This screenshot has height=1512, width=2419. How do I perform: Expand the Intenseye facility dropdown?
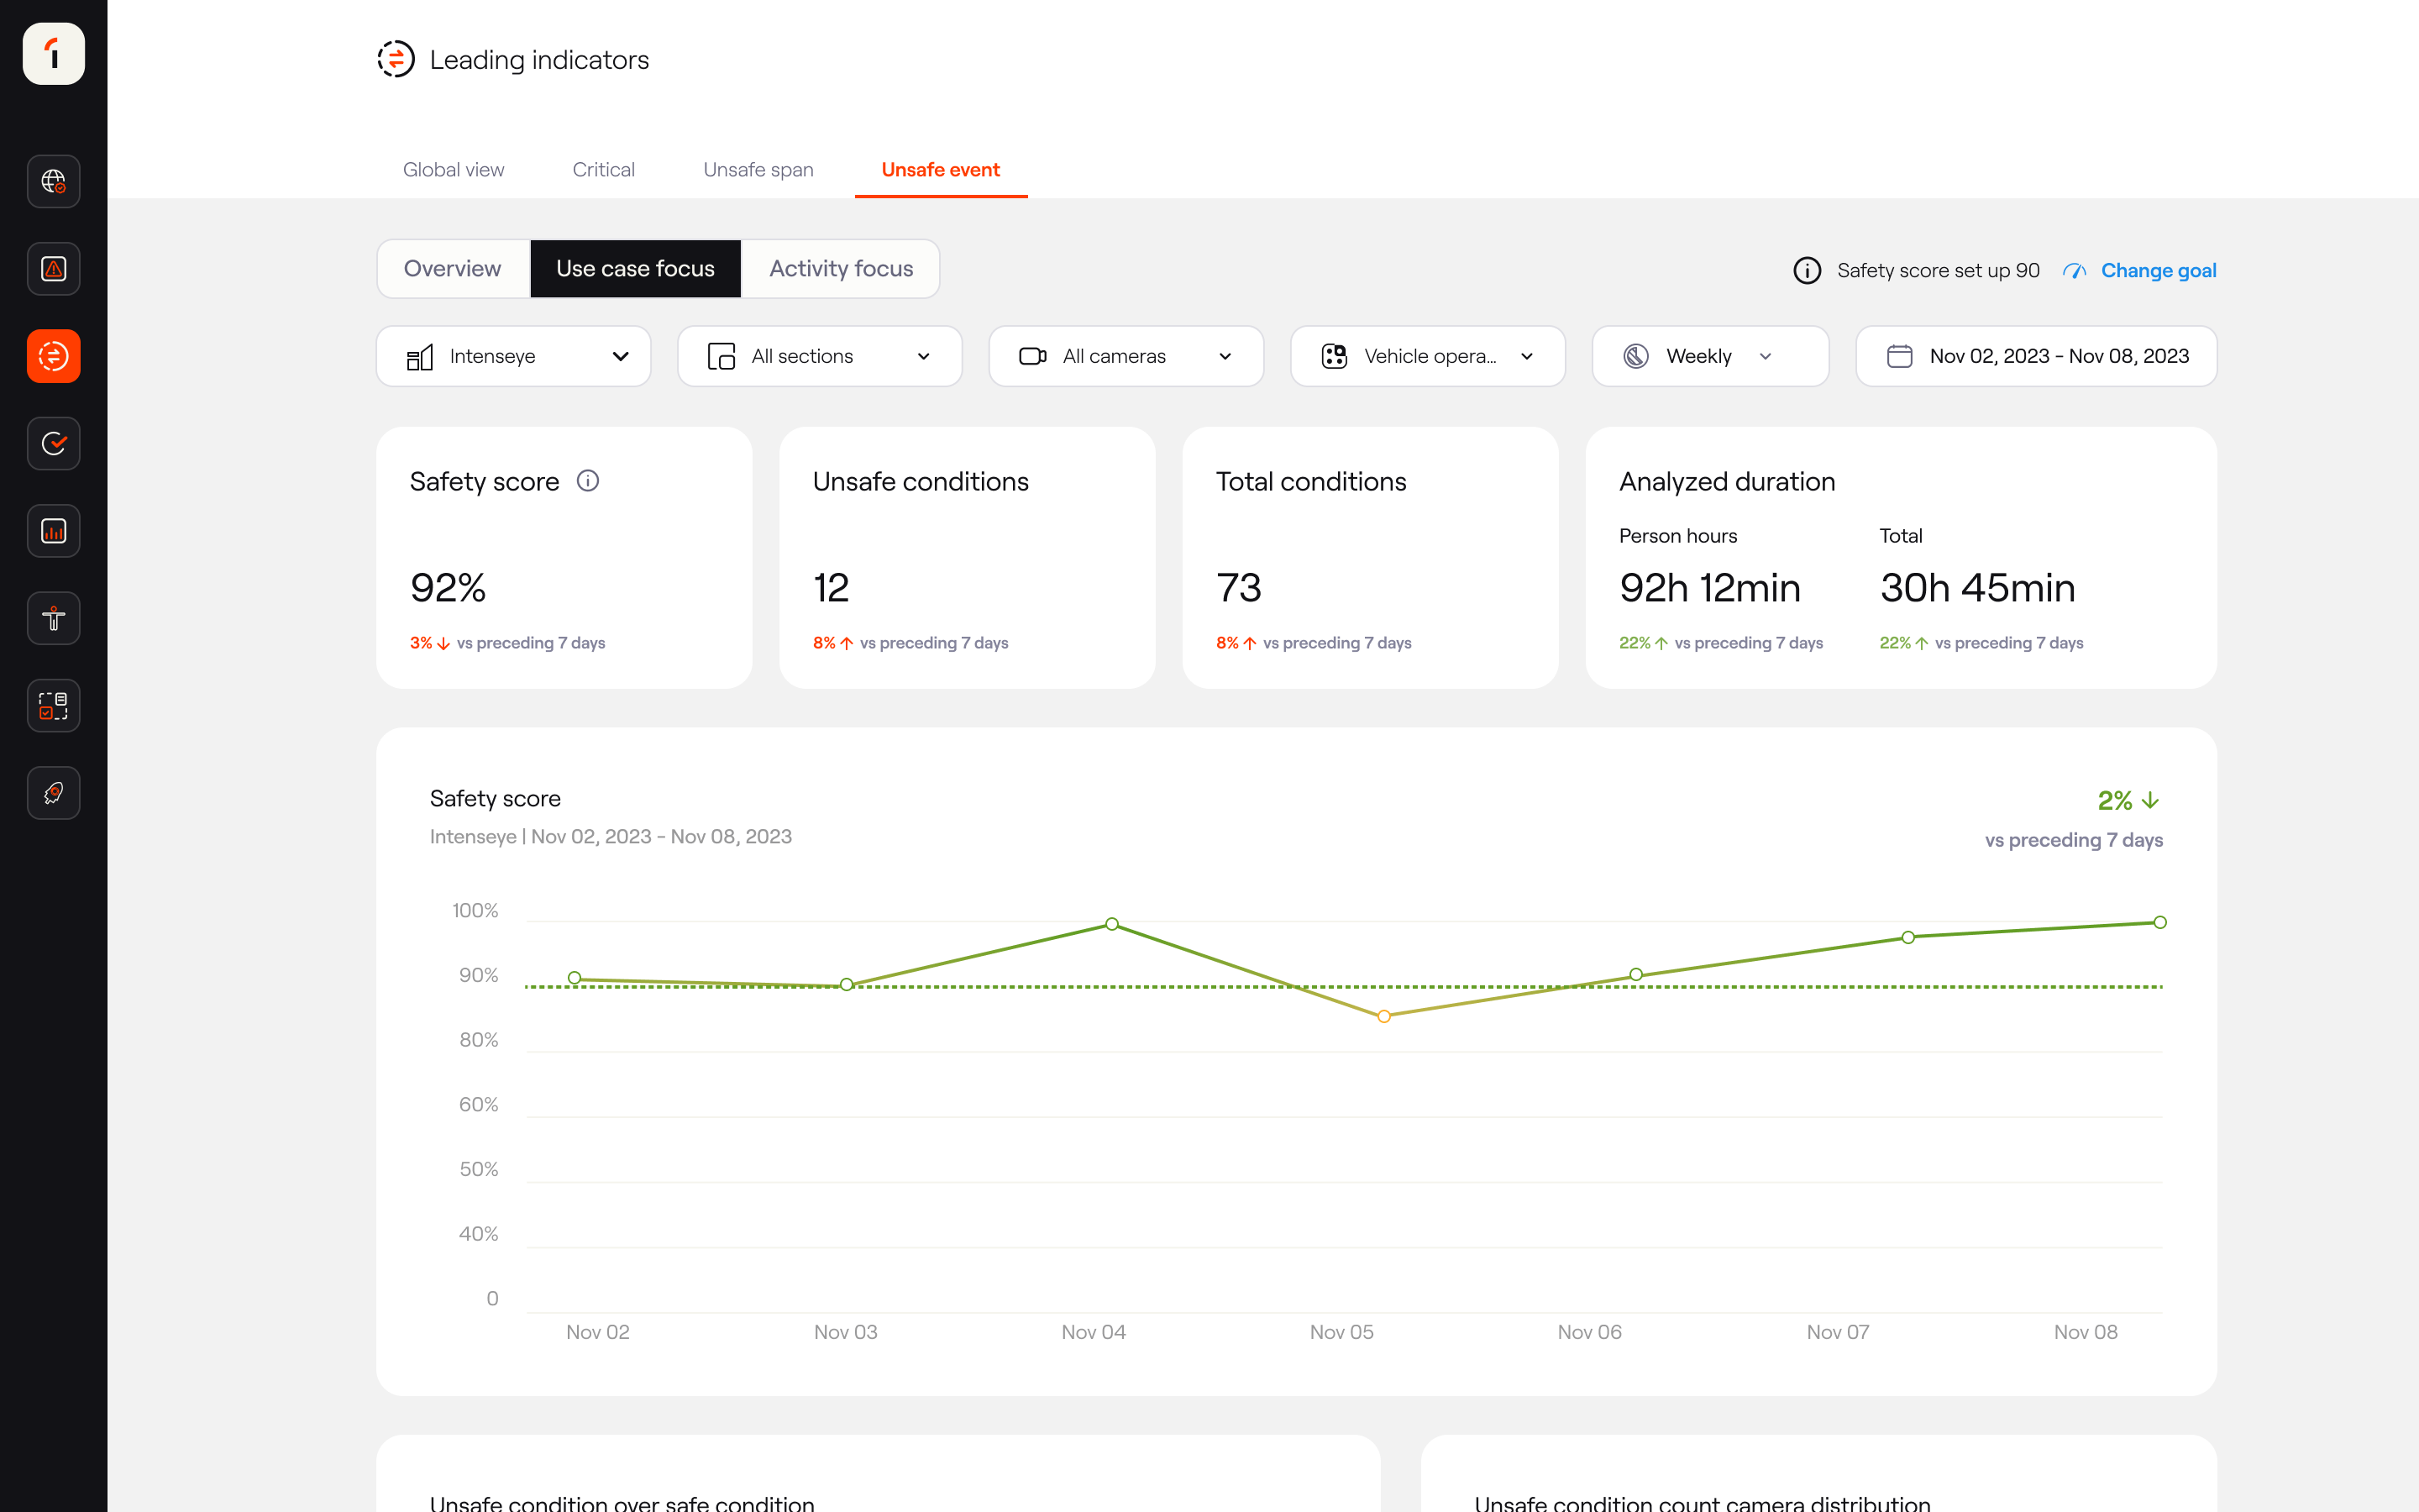point(514,356)
